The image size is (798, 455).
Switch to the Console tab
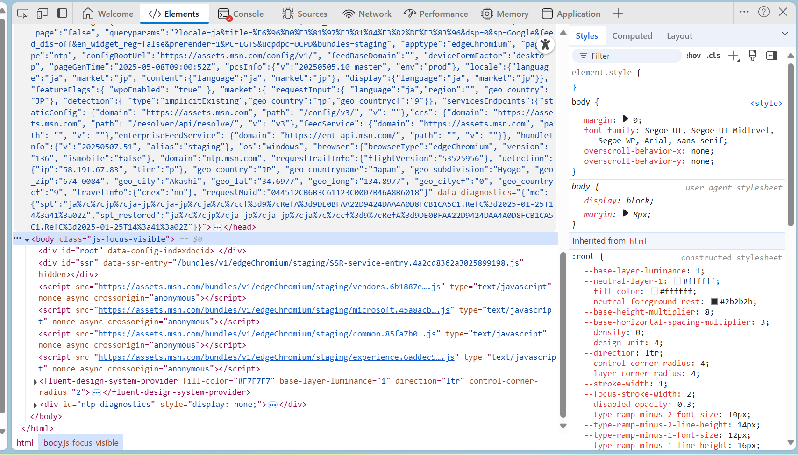click(x=241, y=14)
